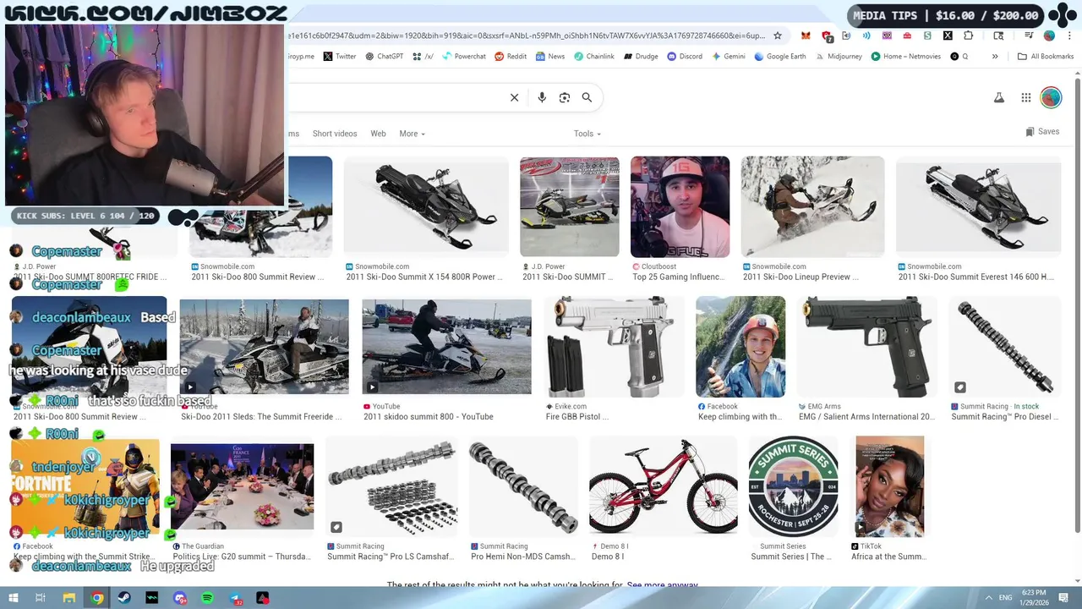The image size is (1082, 609).
Task: Switch to Short videos tab
Action: 335,134
